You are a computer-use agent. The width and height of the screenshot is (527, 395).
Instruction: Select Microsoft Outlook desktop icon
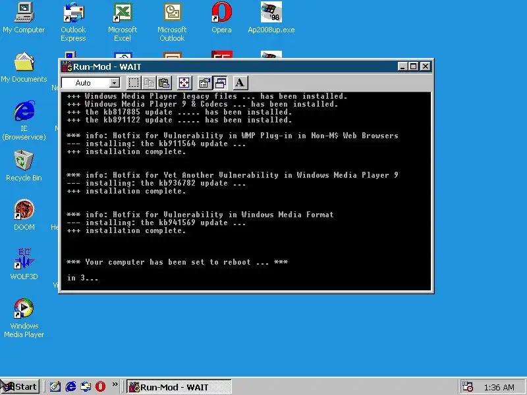(172, 22)
